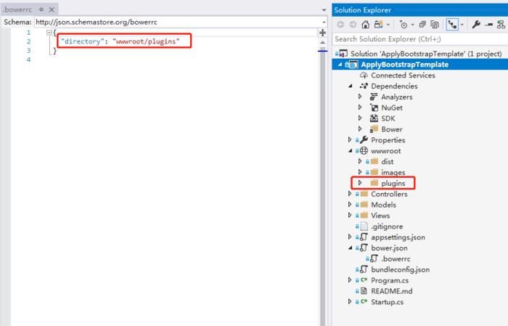Click the editor split window icon
508x326 pixels.
coord(323,33)
